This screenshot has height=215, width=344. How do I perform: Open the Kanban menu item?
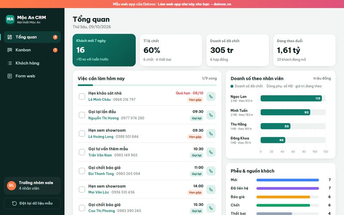pyautogui.click(x=32, y=50)
